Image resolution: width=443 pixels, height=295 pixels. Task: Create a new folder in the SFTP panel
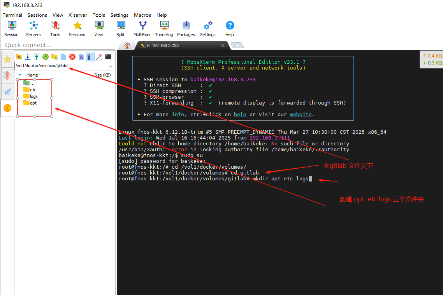pos(54,57)
